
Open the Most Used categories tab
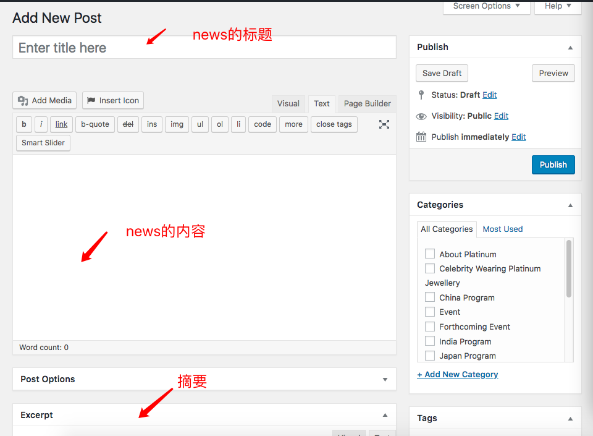[x=502, y=229]
